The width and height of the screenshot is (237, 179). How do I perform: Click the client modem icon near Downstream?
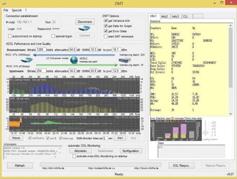point(27,60)
